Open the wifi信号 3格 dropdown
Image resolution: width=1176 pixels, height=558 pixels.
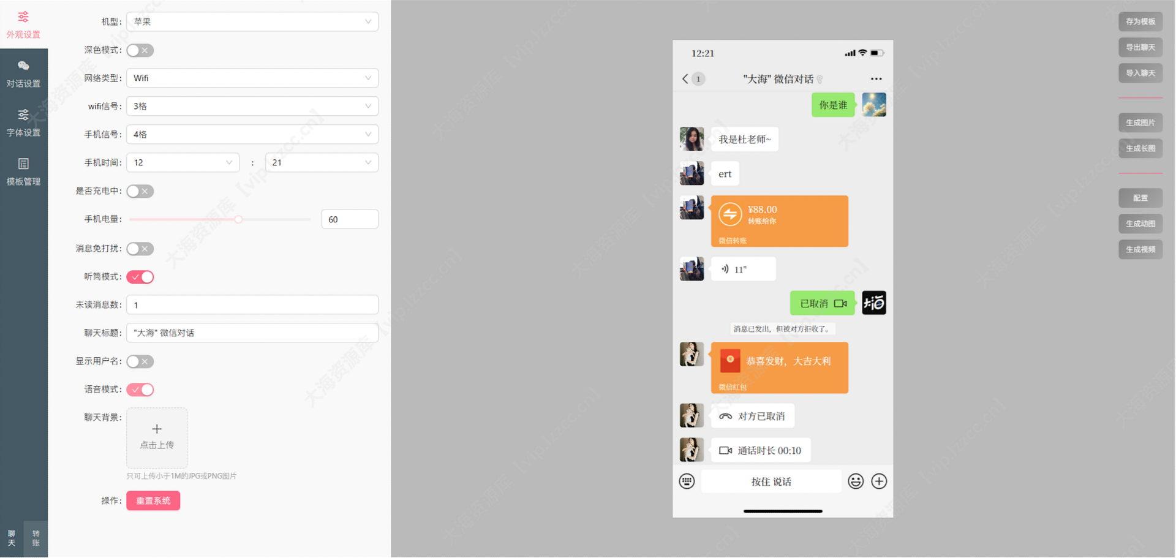click(x=252, y=106)
